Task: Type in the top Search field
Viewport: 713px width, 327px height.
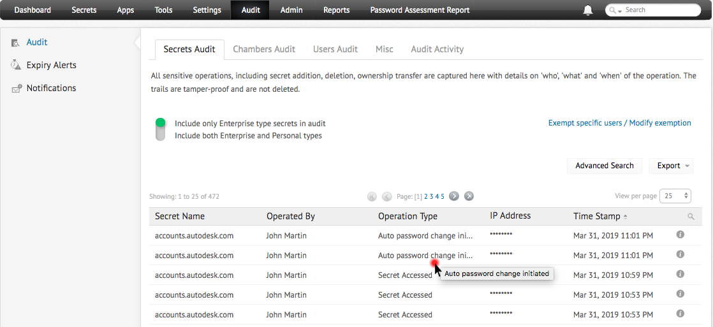Action: tap(660, 10)
